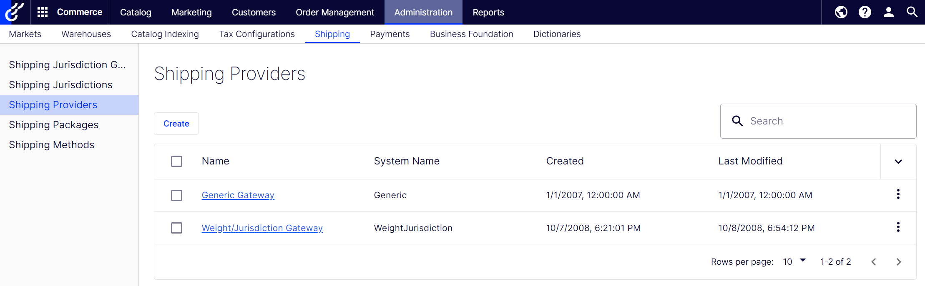Screen dimensions: 925x286
Task: Check the Weight/Jurisdiction Gateway row checkbox
Action: click(177, 228)
